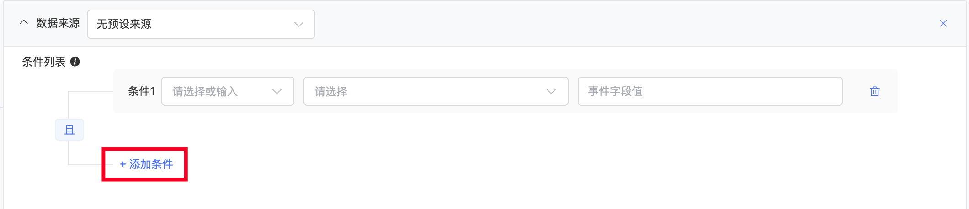Click the chevron in the 请选择 box
This screenshot has height=209, width=969.
[x=551, y=91]
